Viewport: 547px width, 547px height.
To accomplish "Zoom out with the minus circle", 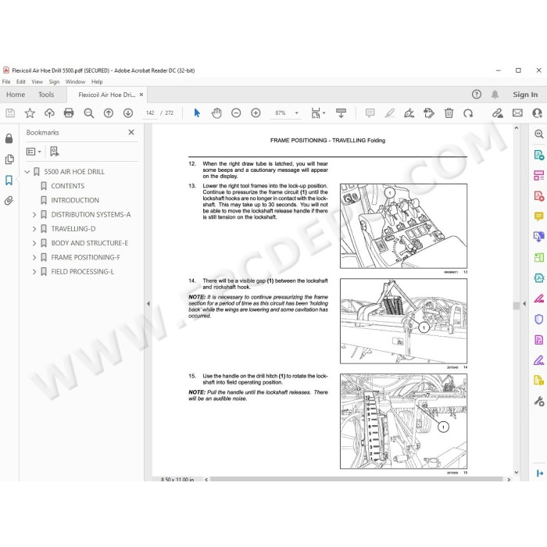I will [x=236, y=113].
